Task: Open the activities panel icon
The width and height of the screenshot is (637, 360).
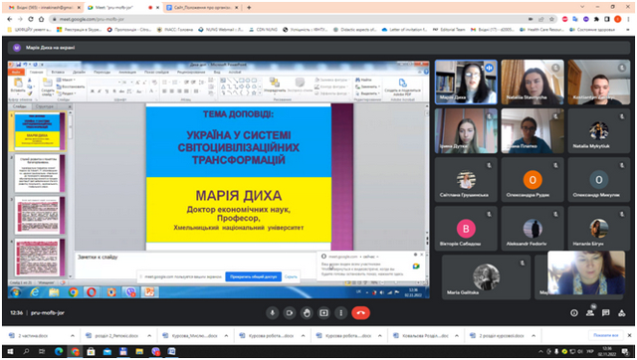Action: pos(621,313)
